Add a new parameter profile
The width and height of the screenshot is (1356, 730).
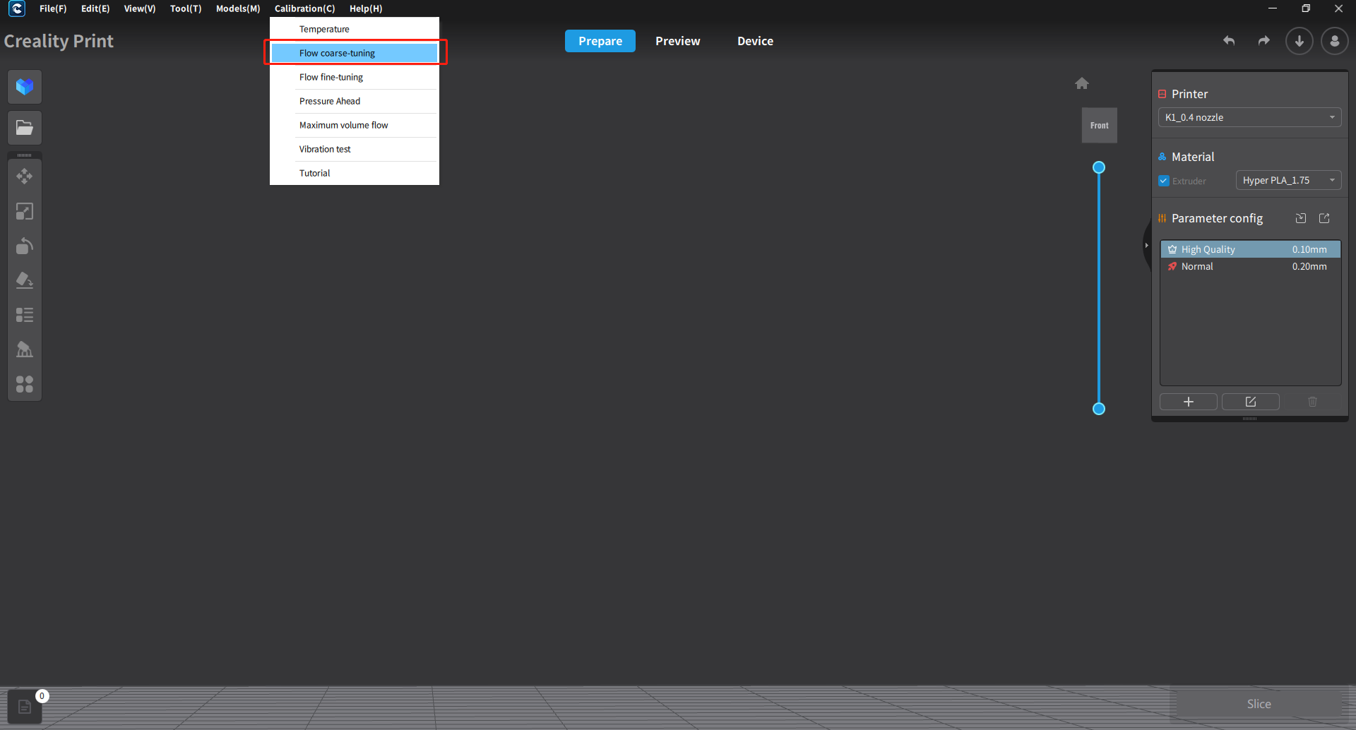click(x=1189, y=402)
